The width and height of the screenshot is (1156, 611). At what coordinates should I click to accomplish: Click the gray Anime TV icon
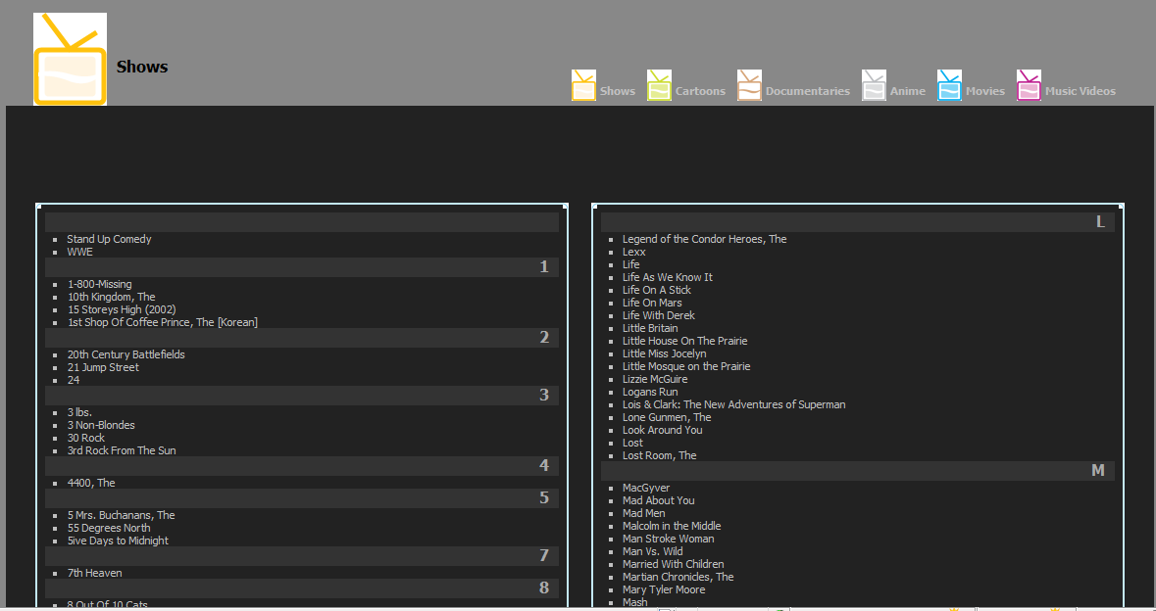pos(874,84)
